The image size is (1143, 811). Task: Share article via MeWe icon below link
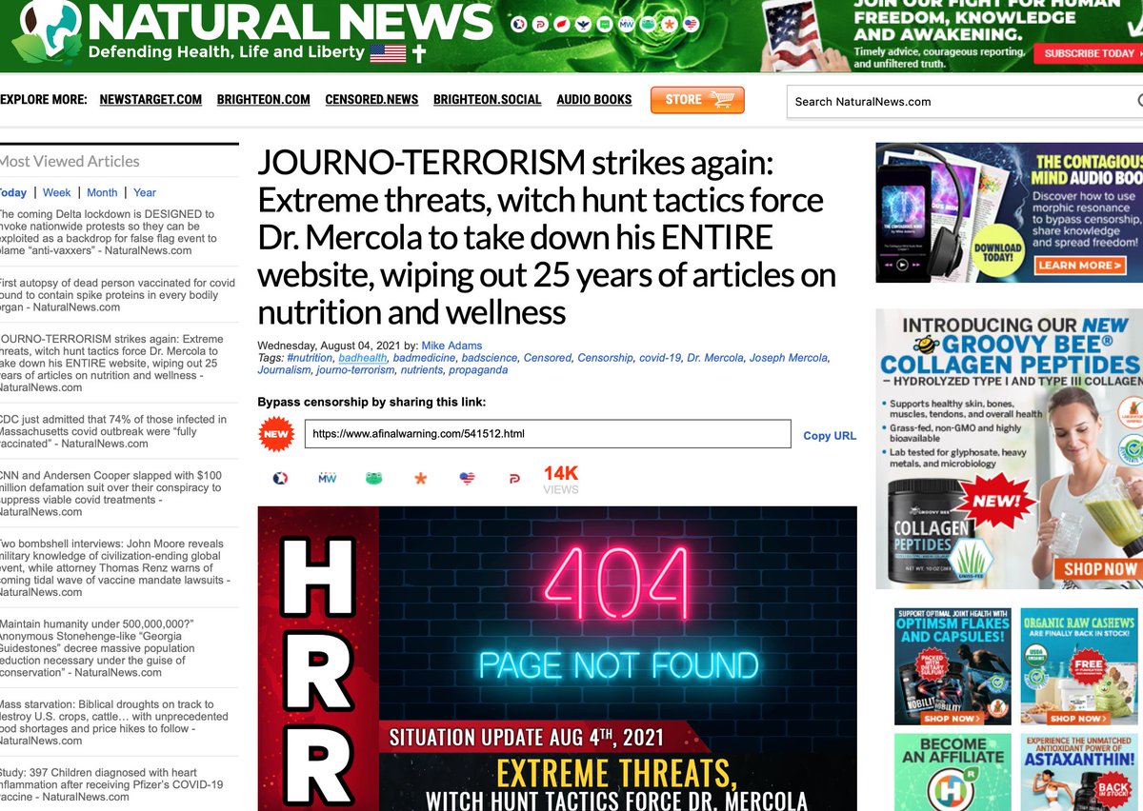(327, 478)
